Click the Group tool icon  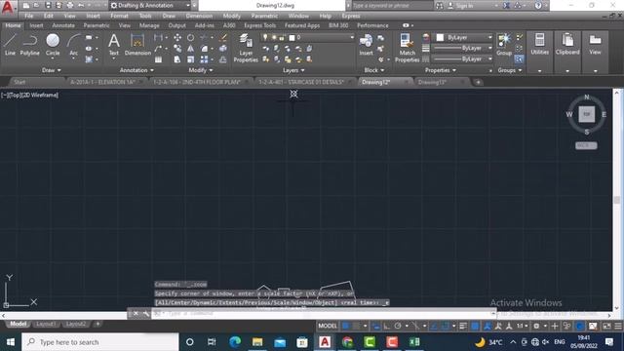504,45
